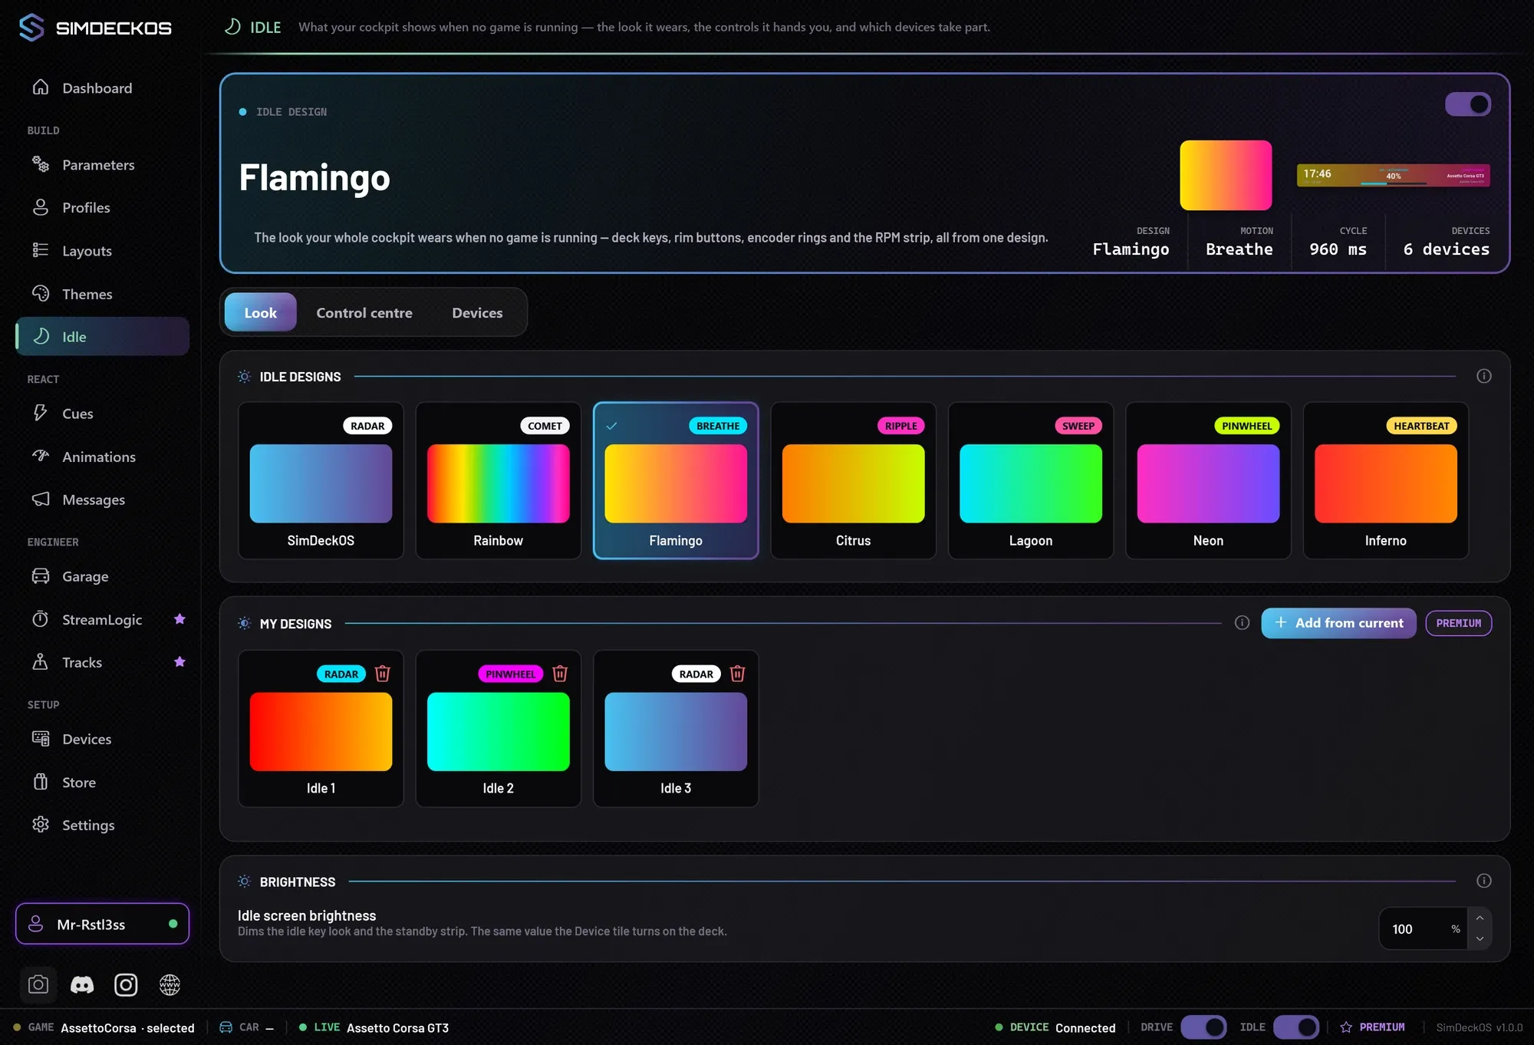Decrease idle screen brightness with down arrow
The height and width of the screenshot is (1045, 1534).
(1480, 939)
